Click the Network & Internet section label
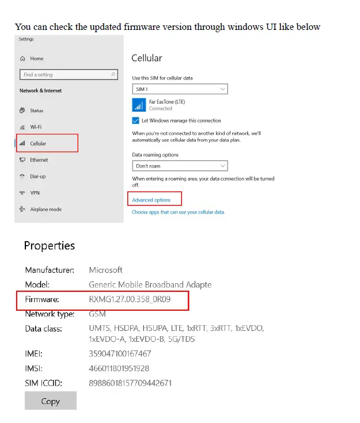The image size is (360, 423). tap(40, 91)
